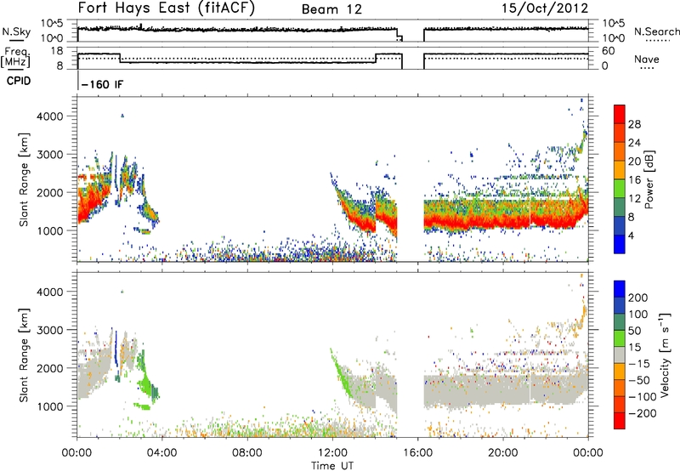Click the "4000" tick in power panel
680x471 pixels.
[50, 116]
